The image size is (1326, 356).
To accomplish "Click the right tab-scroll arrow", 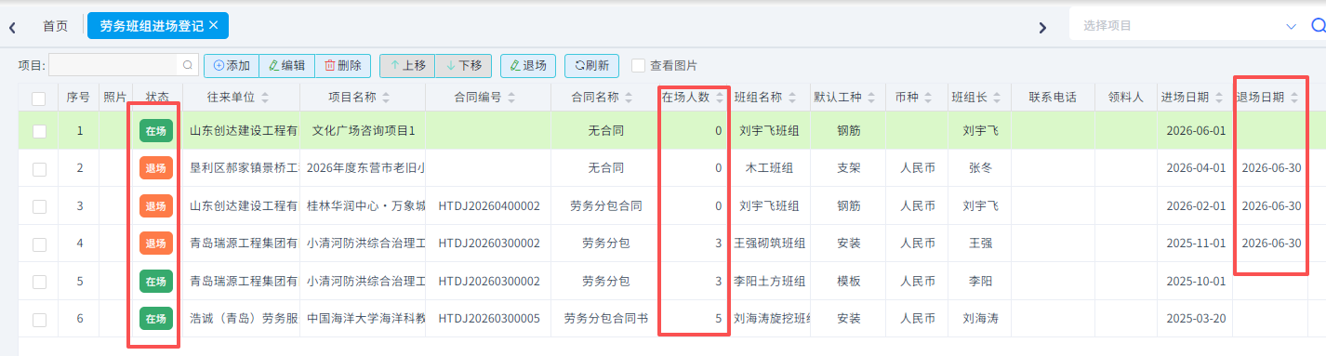I will [1042, 27].
